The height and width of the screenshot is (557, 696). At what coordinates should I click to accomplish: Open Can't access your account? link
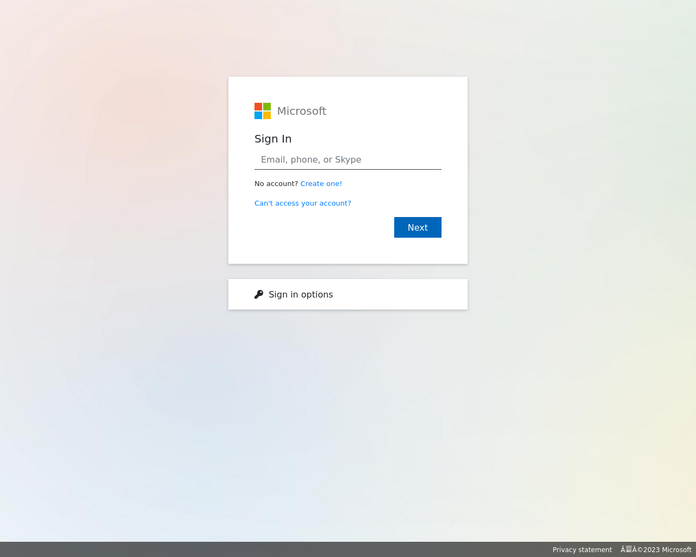pos(303,203)
